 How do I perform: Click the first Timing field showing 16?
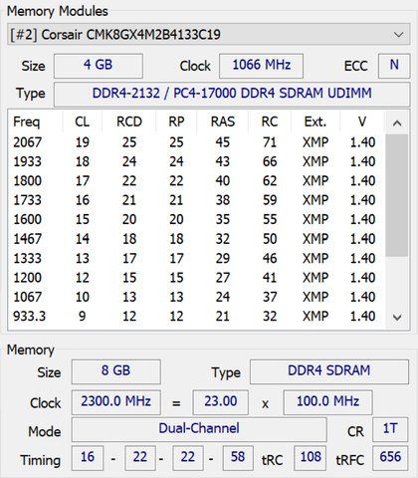coord(88,458)
